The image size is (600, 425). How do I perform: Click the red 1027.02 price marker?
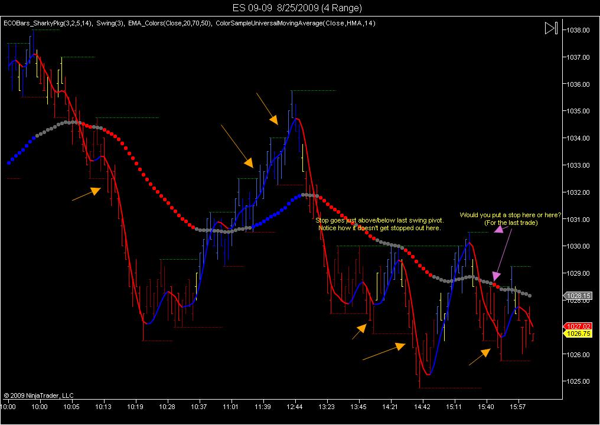click(x=578, y=326)
